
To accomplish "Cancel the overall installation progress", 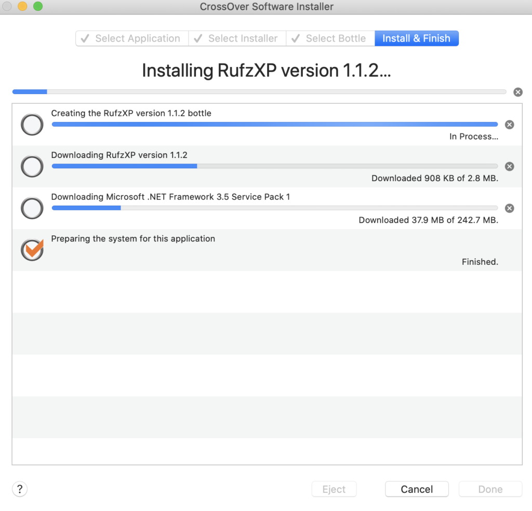I will pyautogui.click(x=518, y=92).
